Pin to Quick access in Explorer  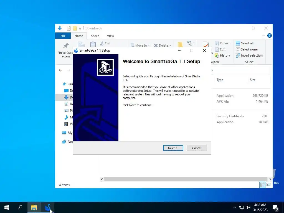(65, 50)
